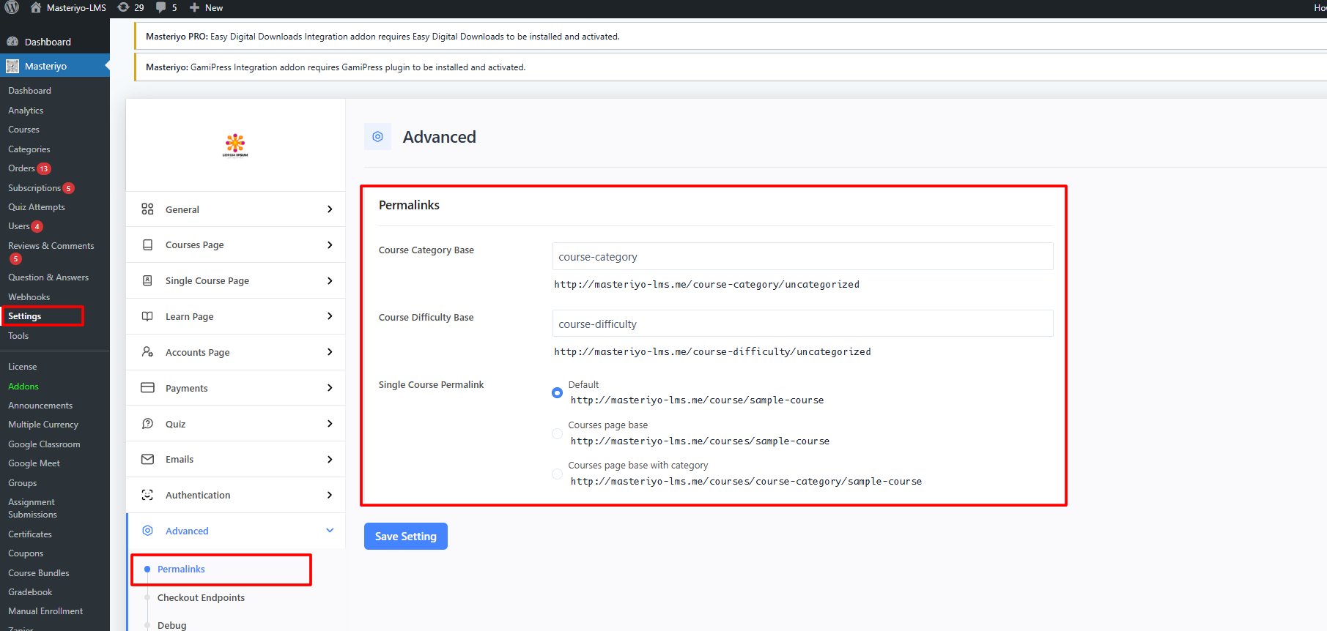Expand the General settings chevron

click(x=330, y=209)
